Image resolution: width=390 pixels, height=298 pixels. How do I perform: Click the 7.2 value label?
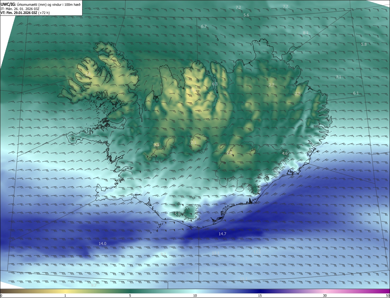(238, 7)
